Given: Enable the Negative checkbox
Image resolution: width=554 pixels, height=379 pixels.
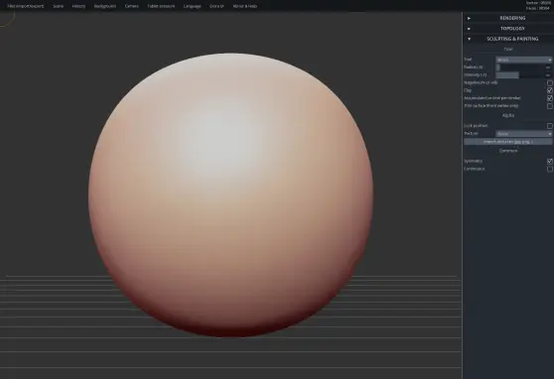Looking at the screenshot, I should [550, 83].
